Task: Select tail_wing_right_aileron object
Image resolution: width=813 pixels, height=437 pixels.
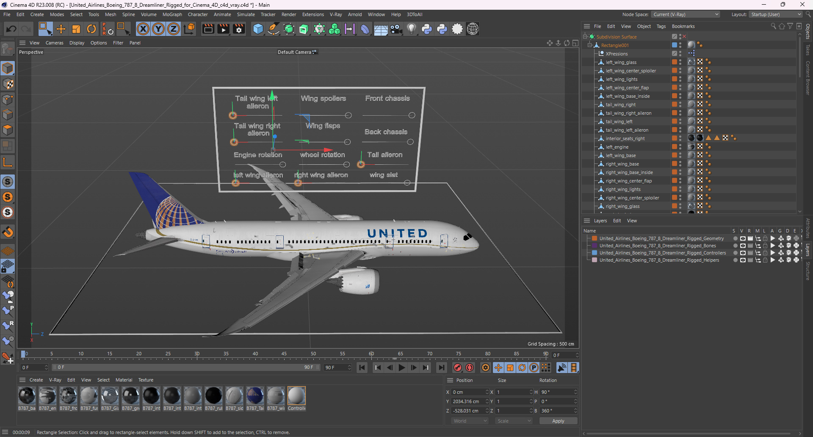Action: pos(628,113)
